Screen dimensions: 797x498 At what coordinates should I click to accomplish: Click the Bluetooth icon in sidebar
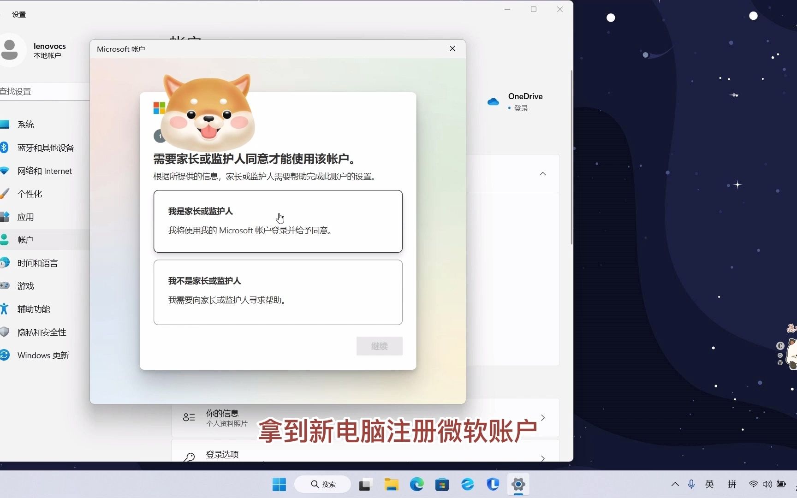4,147
